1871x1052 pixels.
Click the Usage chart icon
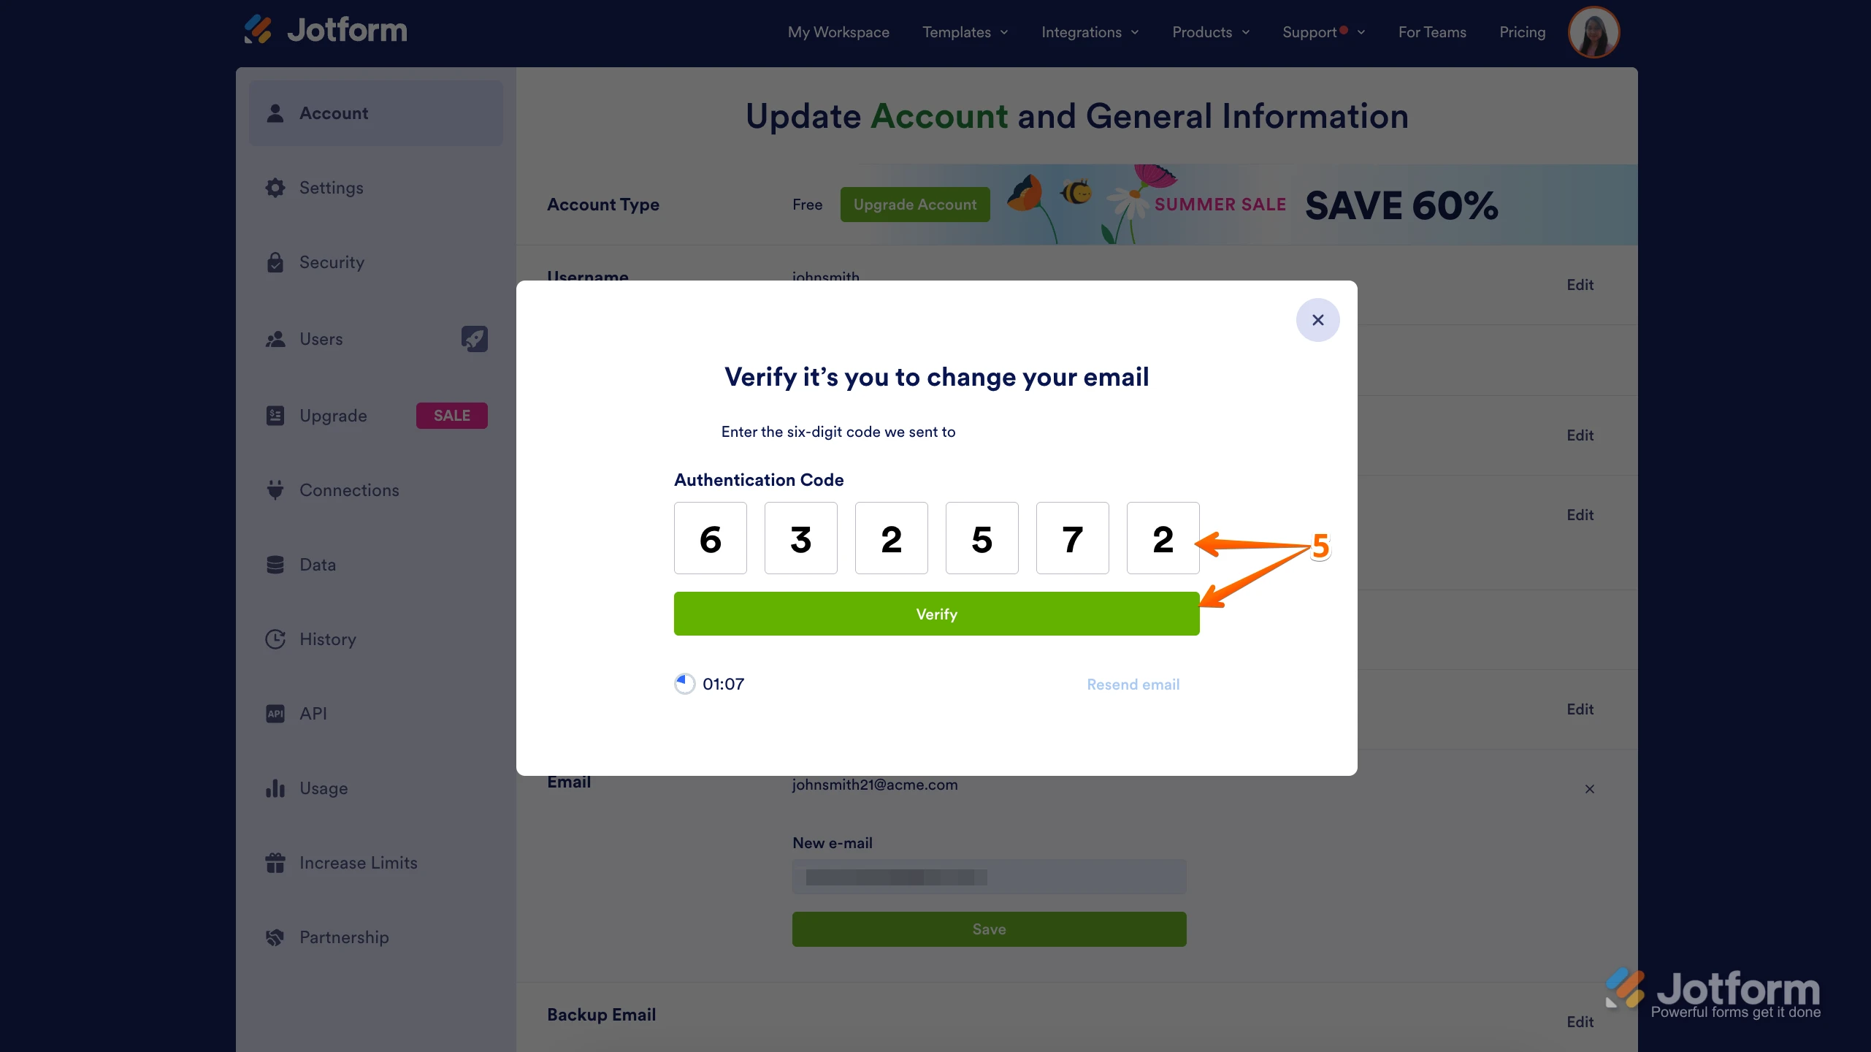coord(275,788)
